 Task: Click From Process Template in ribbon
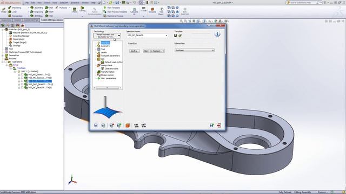115,12
